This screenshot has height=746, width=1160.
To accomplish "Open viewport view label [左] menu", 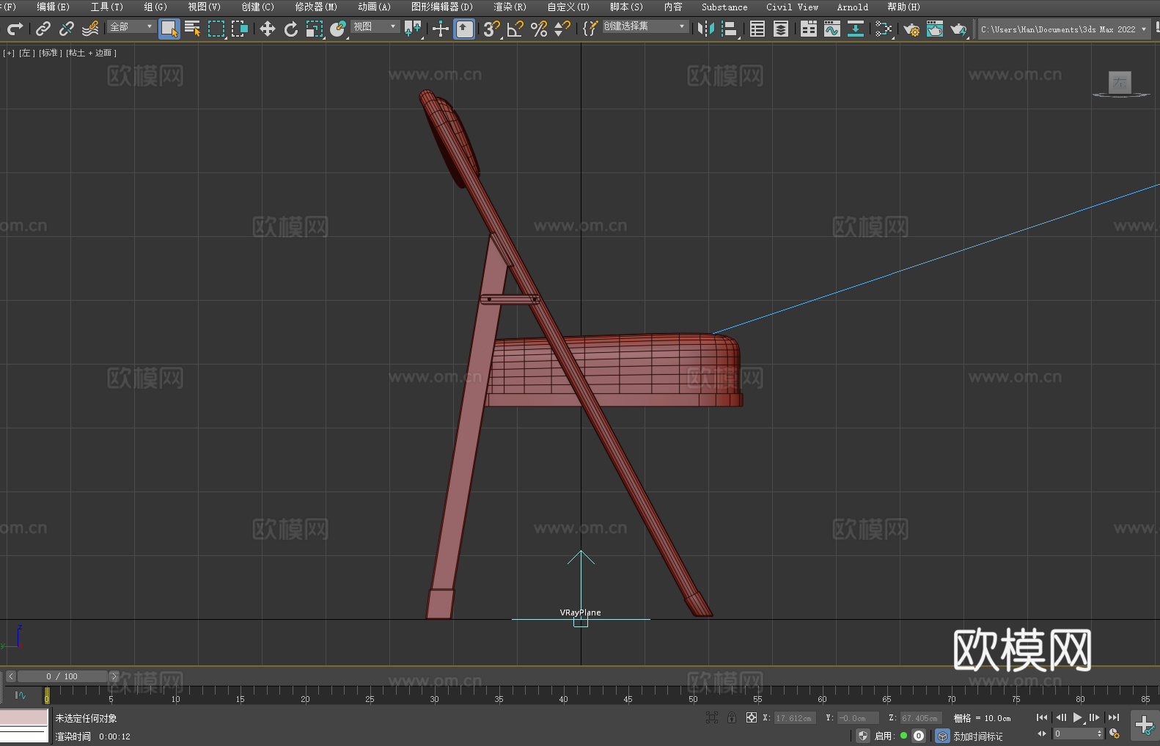I will [x=26, y=53].
